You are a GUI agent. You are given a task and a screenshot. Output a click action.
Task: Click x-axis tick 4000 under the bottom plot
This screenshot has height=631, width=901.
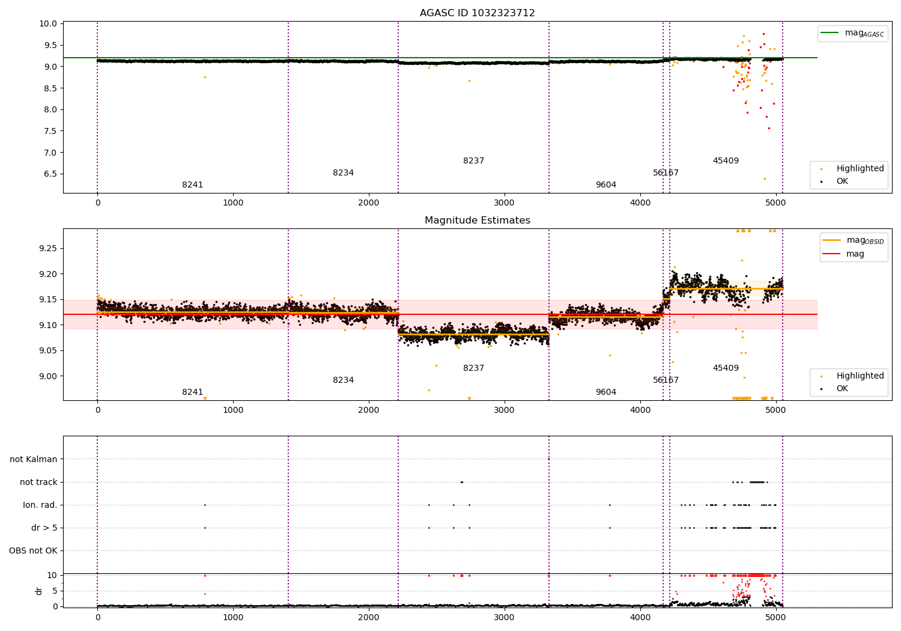click(640, 618)
